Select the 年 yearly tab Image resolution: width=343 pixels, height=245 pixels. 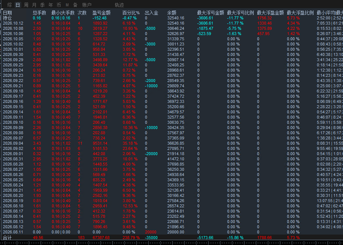(x=51, y=5)
